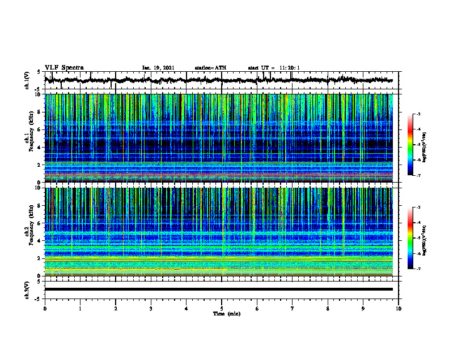Click ch.1 frequency tick label '4'
449x346 pixels.
coord(40,148)
